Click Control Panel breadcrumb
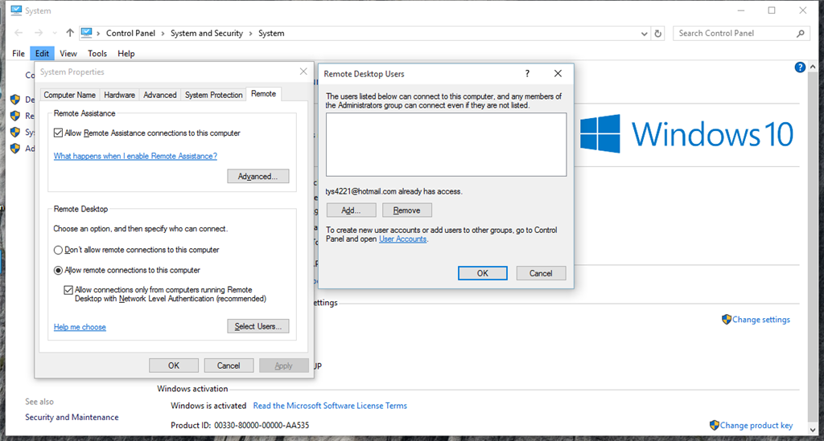 [131, 33]
